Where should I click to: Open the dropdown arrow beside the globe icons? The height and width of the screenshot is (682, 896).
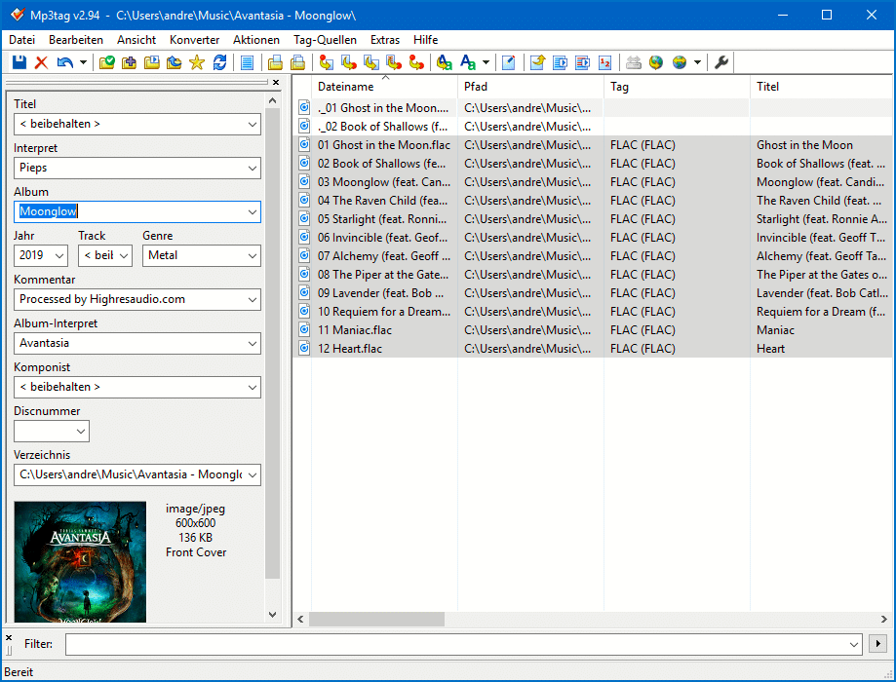(x=697, y=62)
